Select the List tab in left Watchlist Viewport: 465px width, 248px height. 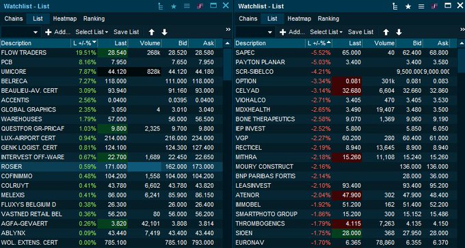38,18
